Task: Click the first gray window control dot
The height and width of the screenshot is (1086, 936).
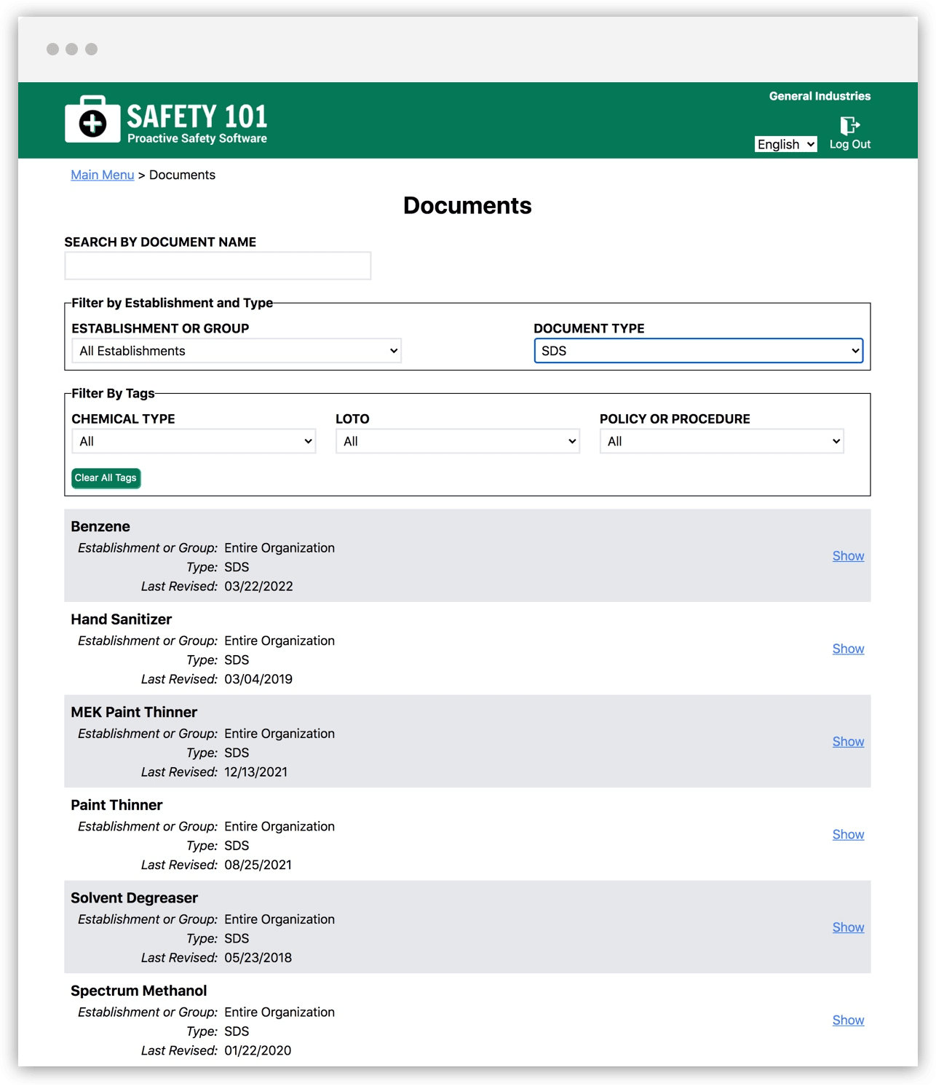Action: [52, 49]
